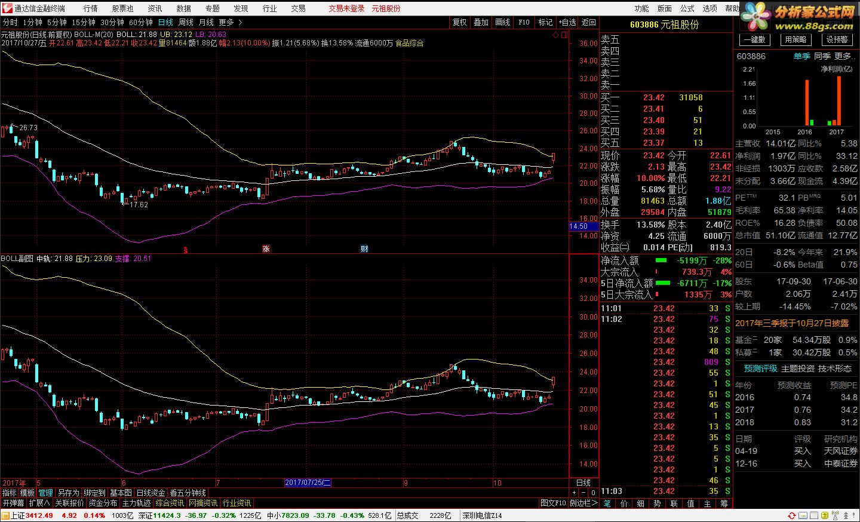
Task: Toggle 开弹幕 bullet comments
Action: tap(13, 503)
